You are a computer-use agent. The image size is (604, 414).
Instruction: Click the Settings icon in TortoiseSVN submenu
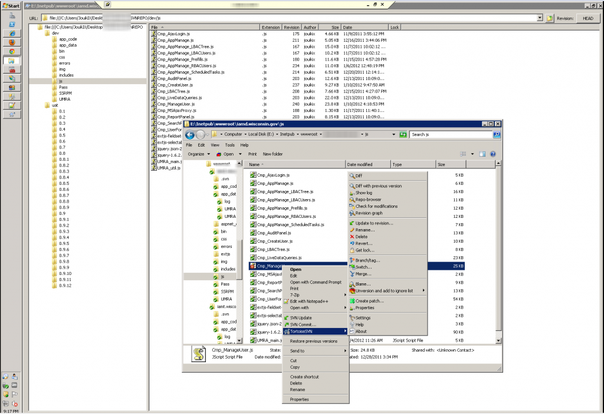[352, 318]
